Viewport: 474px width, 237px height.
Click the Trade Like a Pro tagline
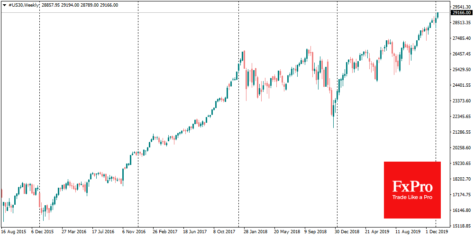click(x=412, y=197)
